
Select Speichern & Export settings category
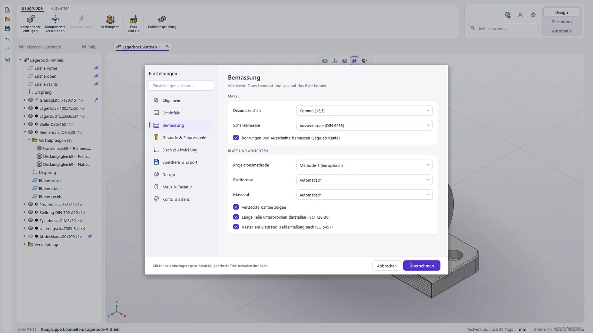pyautogui.click(x=181, y=162)
